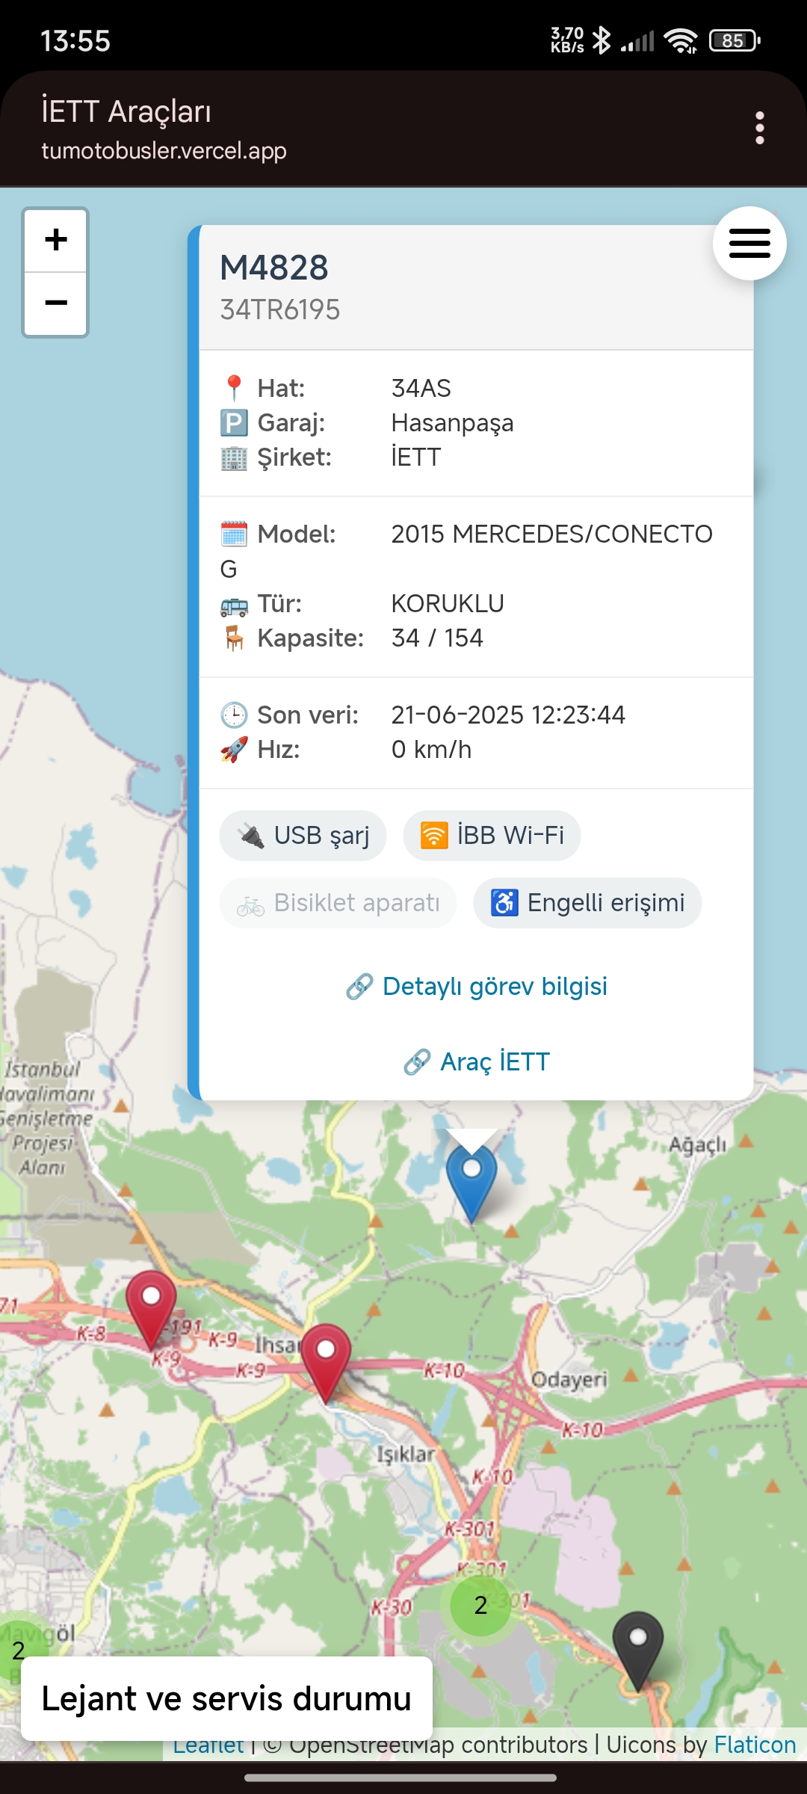Zoom out on the map
The image size is (807, 1794).
click(x=56, y=303)
